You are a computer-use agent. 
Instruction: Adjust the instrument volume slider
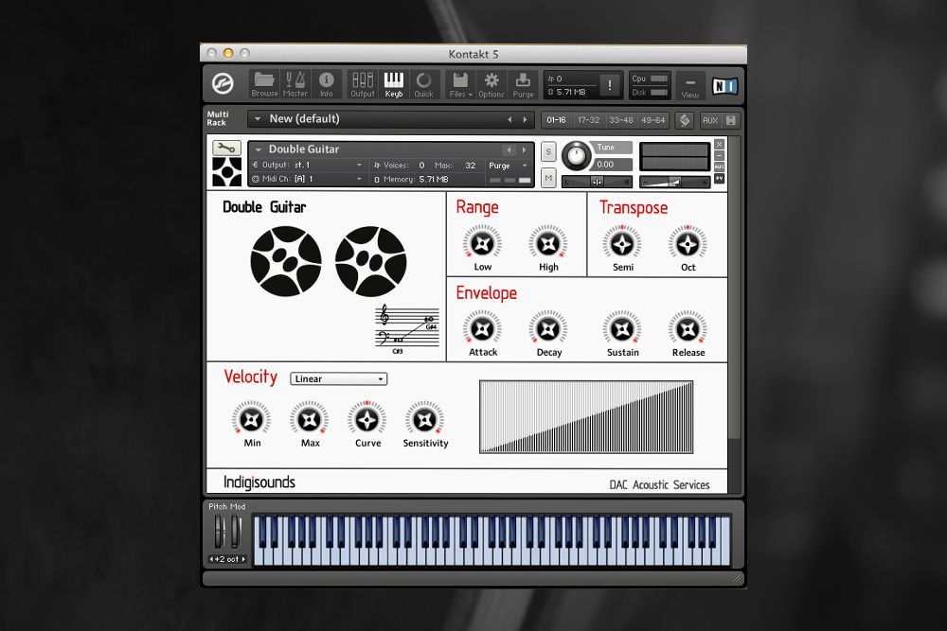(x=674, y=182)
